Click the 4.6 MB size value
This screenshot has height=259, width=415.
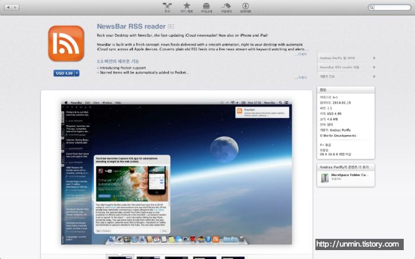[333, 119]
